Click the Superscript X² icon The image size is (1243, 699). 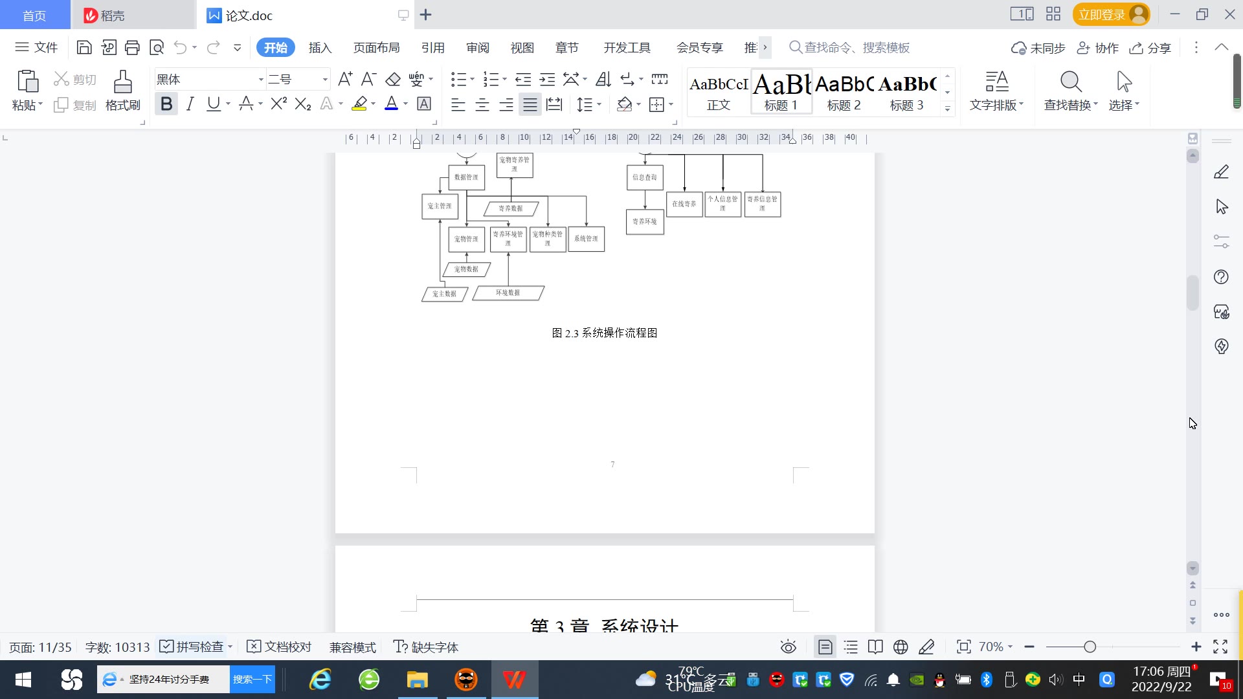click(x=279, y=104)
